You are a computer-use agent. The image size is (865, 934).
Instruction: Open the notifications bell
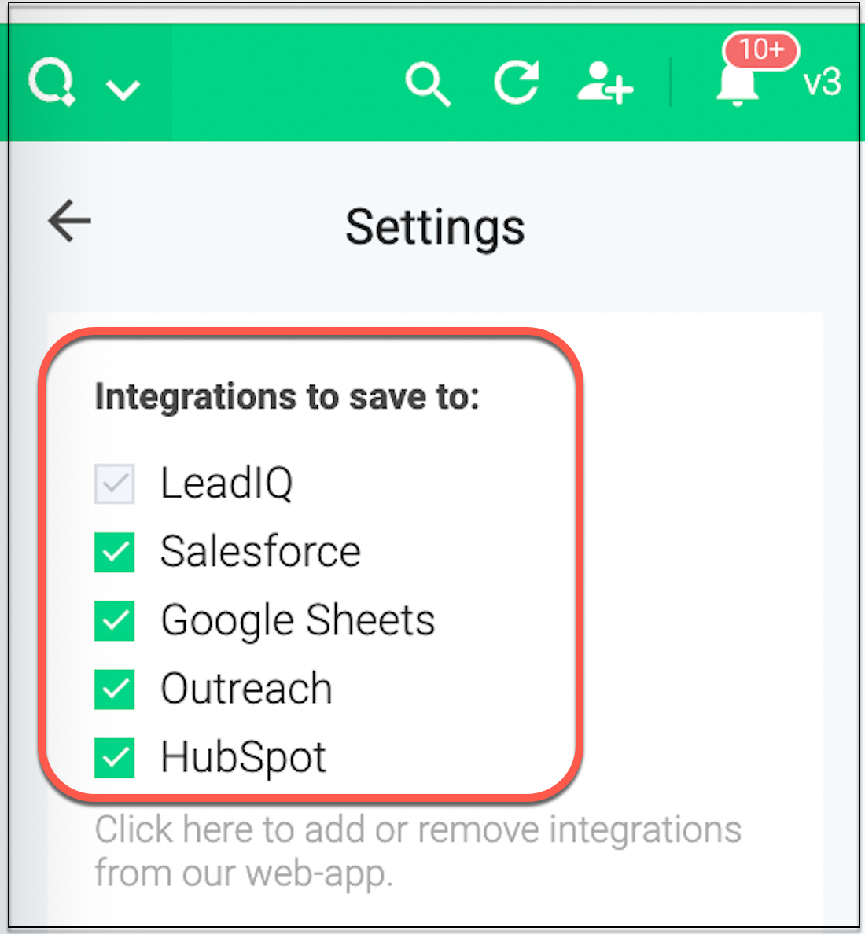click(x=737, y=87)
